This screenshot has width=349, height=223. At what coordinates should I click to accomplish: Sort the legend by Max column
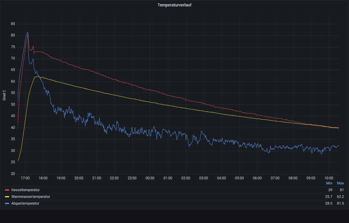point(340,183)
